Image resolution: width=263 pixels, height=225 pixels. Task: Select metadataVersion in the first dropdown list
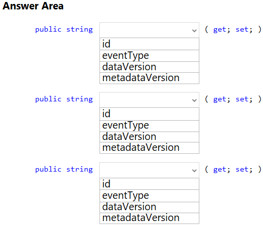[150, 78]
